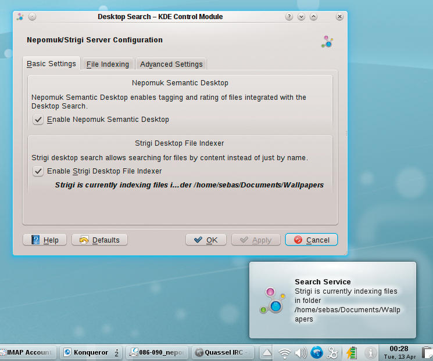The height and width of the screenshot is (361, 433).
Task: Click the clock showing 00:28
Action: pyautogui.click(x=399, y=352)
